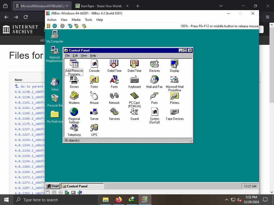Show hidden system tray icons
This screenshot has width=274, height=205.
tap(226, 200)
